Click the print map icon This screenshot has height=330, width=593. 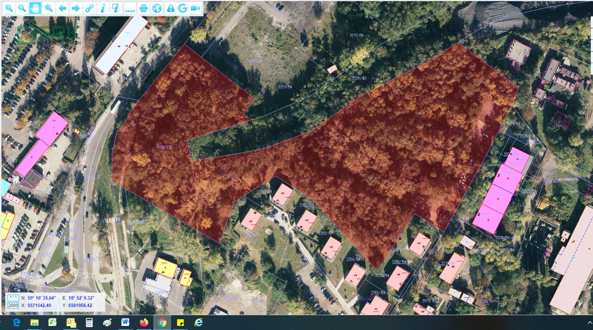click(x=144, y=8)
